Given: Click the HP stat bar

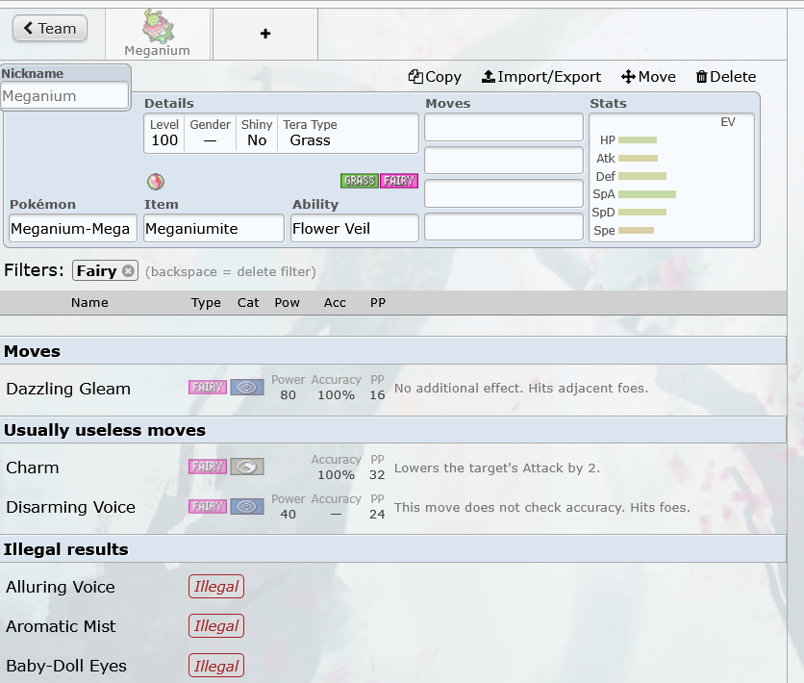Looking at the screenshot, I should pos(638,140).
